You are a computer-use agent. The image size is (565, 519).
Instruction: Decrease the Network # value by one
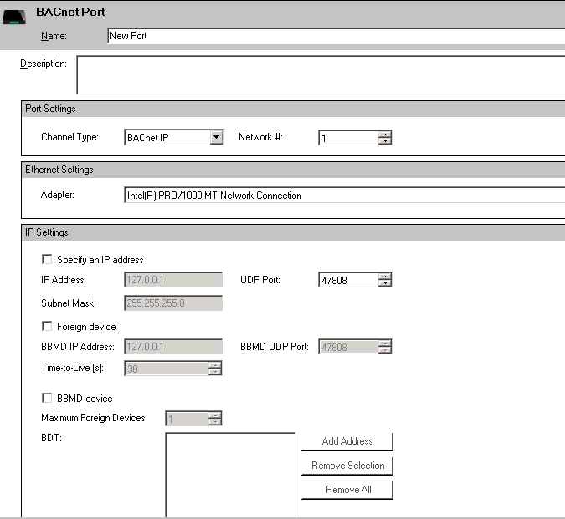(384, 141)
